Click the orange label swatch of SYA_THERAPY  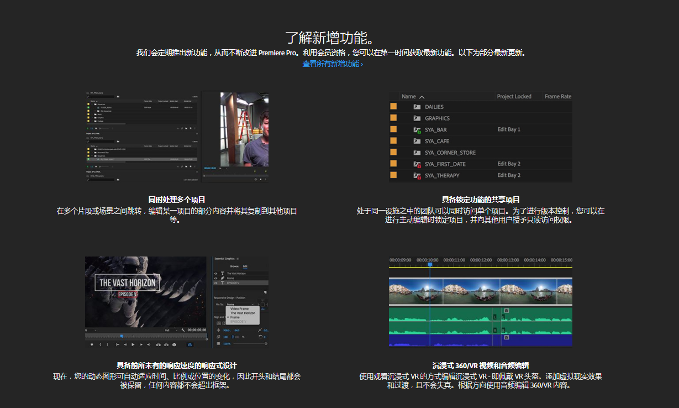[x=393, y=175]
